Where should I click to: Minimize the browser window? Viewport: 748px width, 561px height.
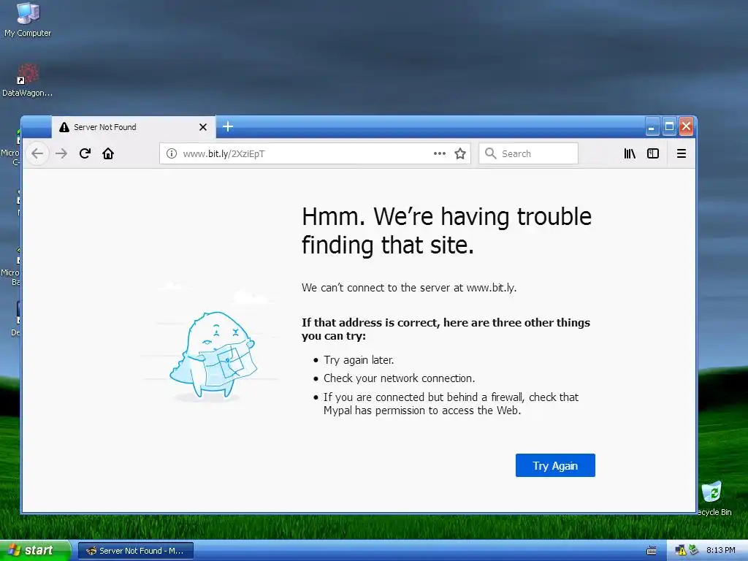tap(652, 126)
